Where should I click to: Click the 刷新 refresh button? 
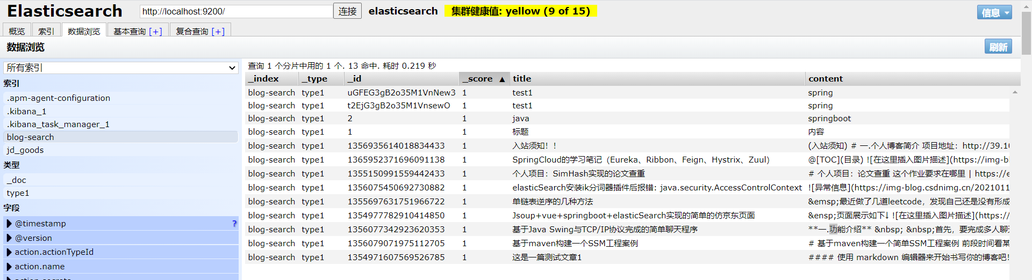(x=998, y=47)
